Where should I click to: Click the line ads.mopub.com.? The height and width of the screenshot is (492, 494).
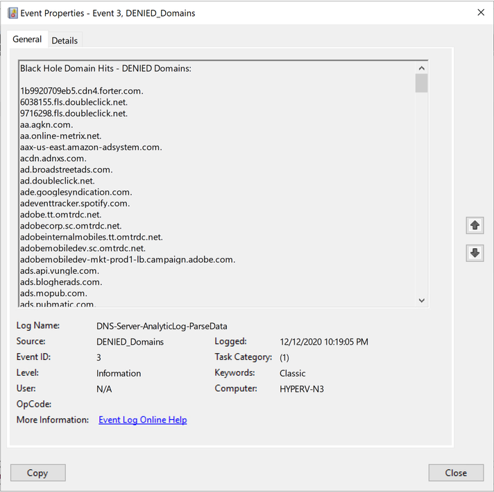coord(53,293)
